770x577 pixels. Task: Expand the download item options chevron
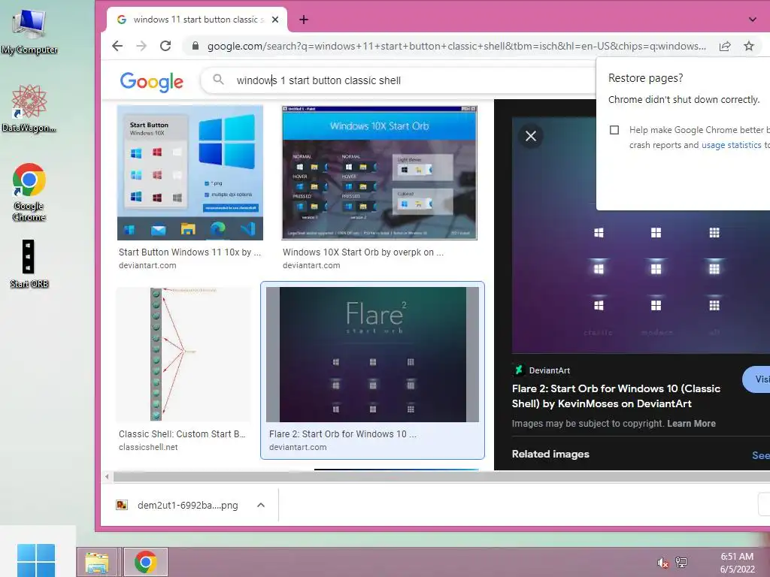[x=261, y=505]
